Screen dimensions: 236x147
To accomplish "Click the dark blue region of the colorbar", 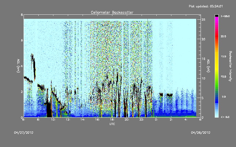I will point(217,100).
